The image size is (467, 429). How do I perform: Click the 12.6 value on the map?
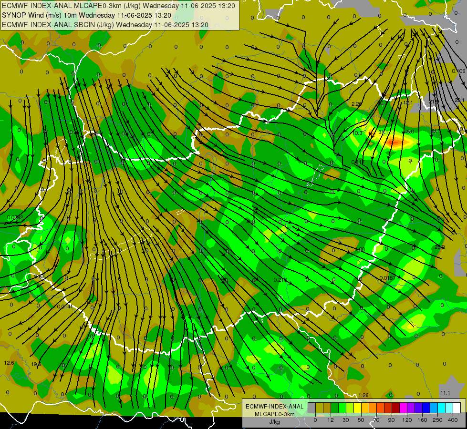9,363
